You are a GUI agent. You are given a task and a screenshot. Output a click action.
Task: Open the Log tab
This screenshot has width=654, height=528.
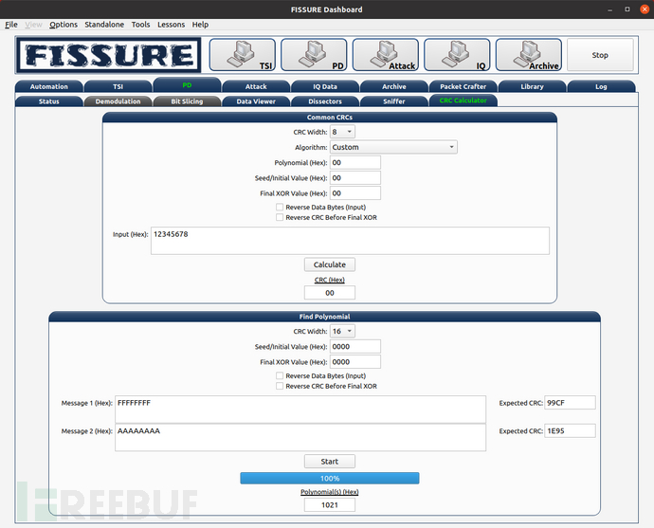pyautogui.click(x=601, y=86)
